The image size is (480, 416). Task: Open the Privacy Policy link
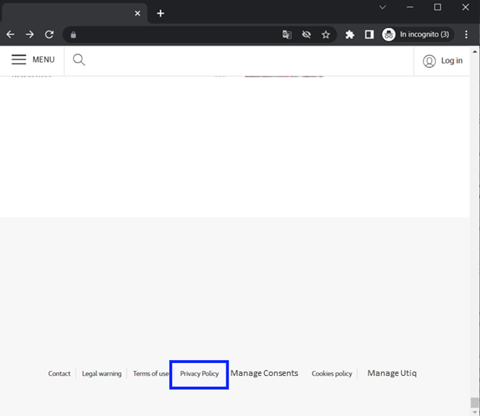(x=199, y=374)
